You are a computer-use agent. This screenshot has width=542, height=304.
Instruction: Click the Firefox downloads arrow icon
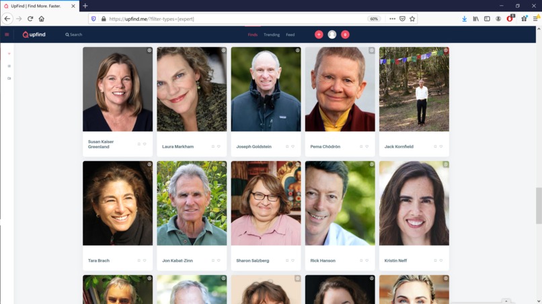[464, 19]
